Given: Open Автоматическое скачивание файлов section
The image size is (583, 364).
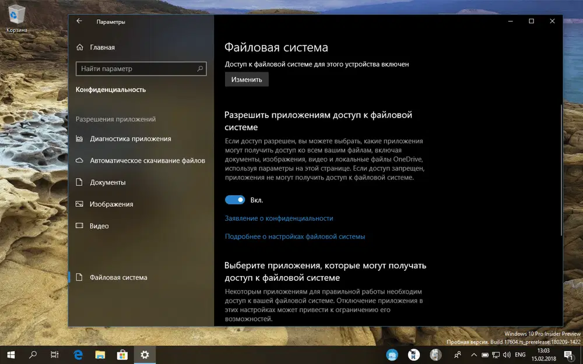Looking at the screenshot, I should 140,161.
